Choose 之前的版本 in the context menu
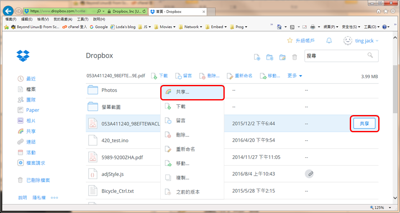The height and width of the screenshot is (213, 400). coord(192,192)
